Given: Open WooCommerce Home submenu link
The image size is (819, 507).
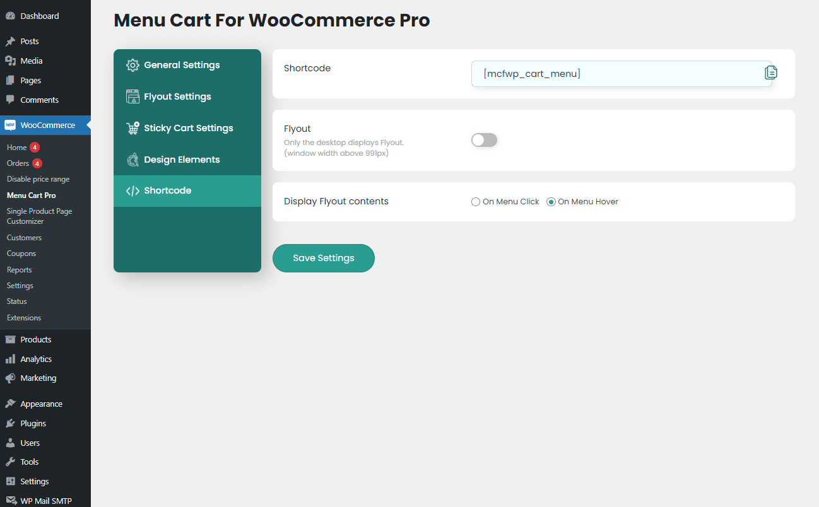Looking at the screenshot, I should click(17, 148).
